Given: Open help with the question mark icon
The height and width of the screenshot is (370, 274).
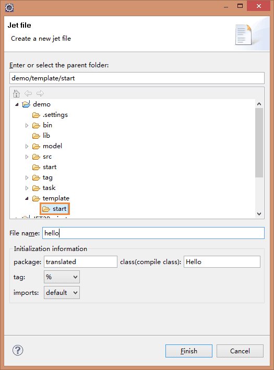Looking at the screenshot, I should [18, 350].
